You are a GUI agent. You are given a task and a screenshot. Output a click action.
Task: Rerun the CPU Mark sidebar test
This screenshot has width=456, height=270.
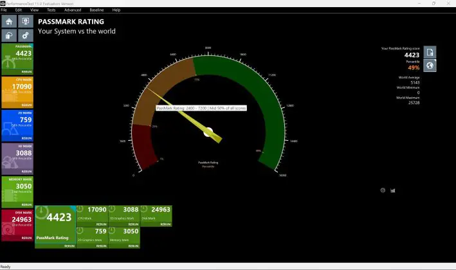pyautogui.click(x=26, y=105)
